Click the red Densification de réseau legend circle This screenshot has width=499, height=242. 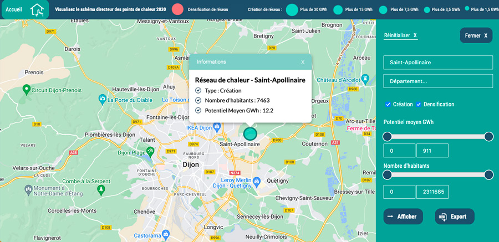177,10
